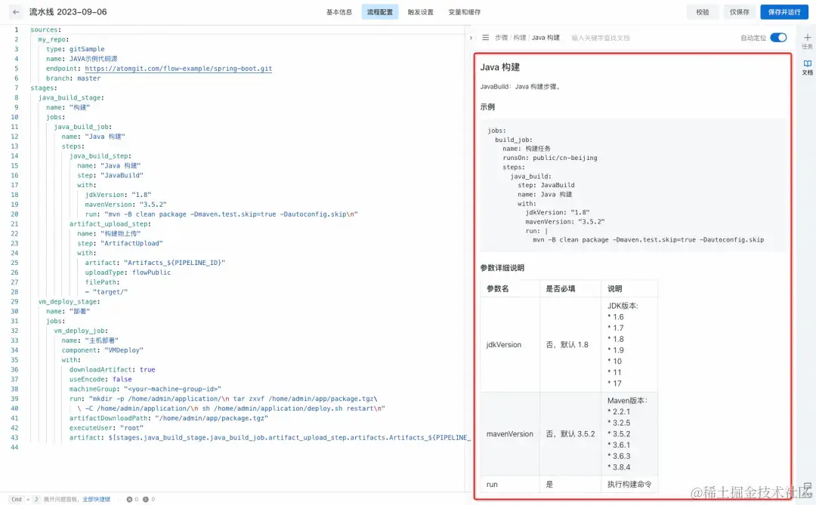Click the 示例 section heading
816x505 pixels.
pos(487,106)
